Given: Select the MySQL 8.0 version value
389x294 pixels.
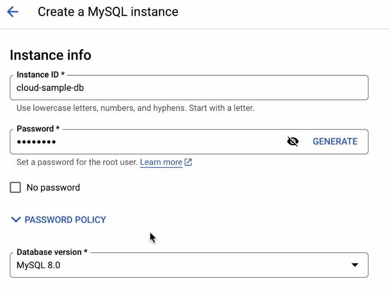Looking at the screenshot, I should 38,265.
